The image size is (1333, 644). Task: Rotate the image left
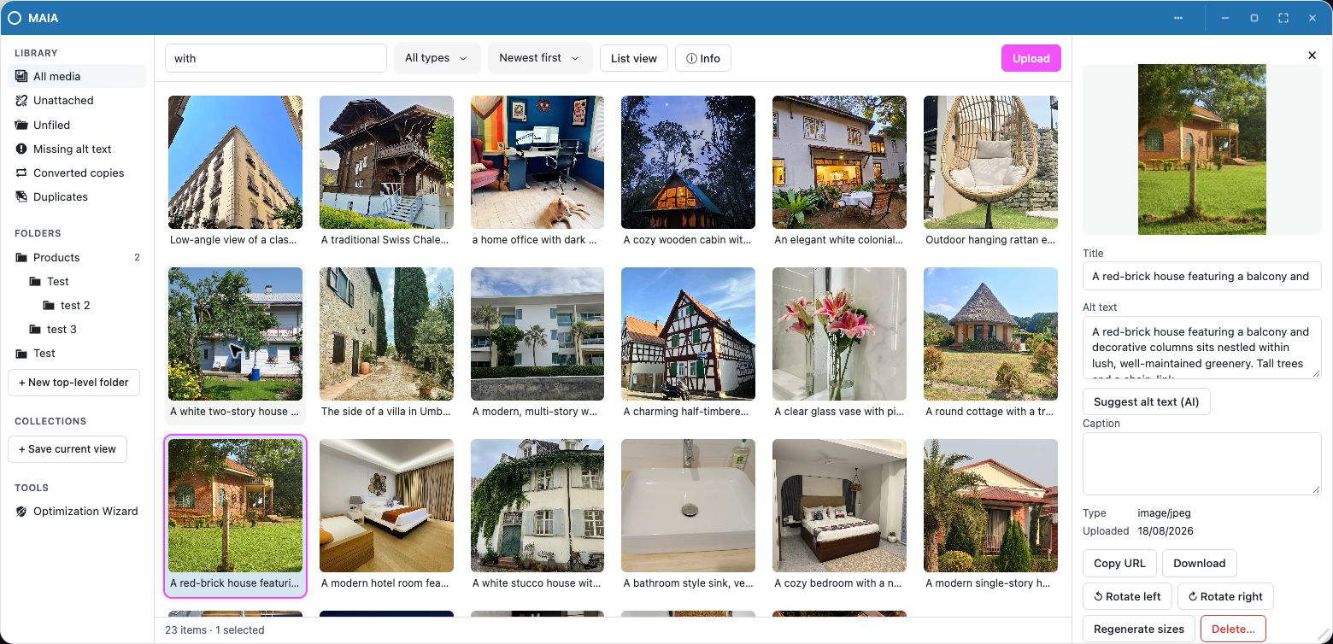tap(1127, 596)
